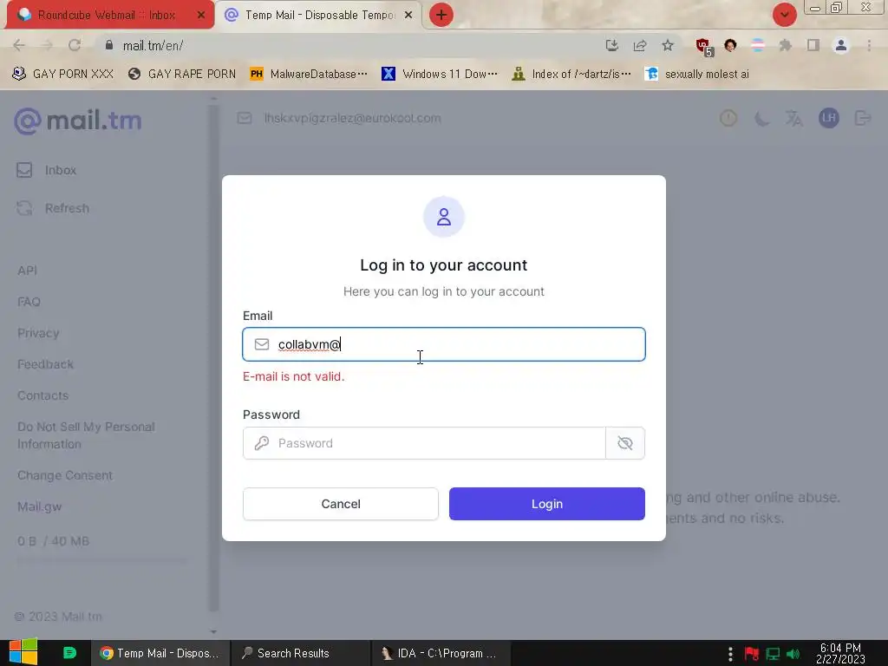Screen dimensions: 888x666
Task: Open a new browser tab
Action: point(441,15)
